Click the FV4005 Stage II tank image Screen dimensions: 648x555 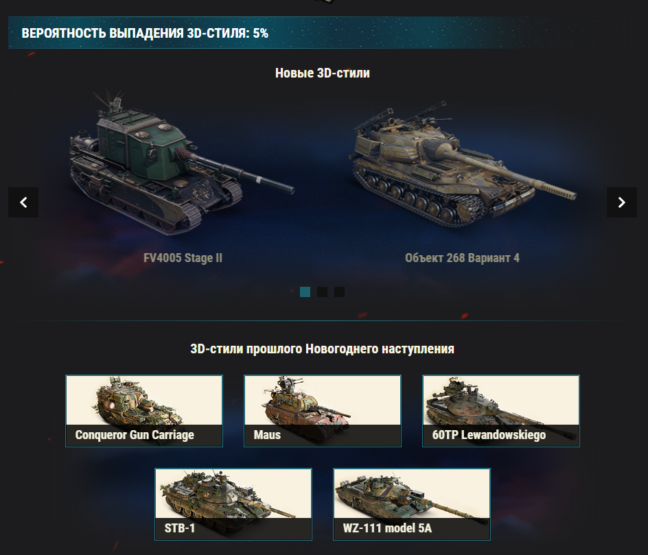[x=182, y=163]
